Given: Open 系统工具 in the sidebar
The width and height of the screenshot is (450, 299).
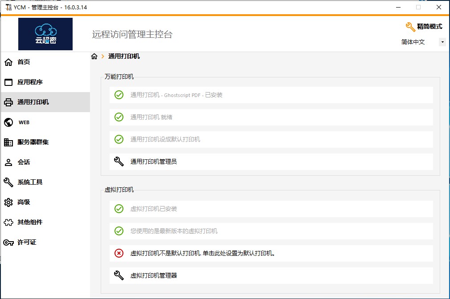Looking at the screenshot, I should [45, 182].
